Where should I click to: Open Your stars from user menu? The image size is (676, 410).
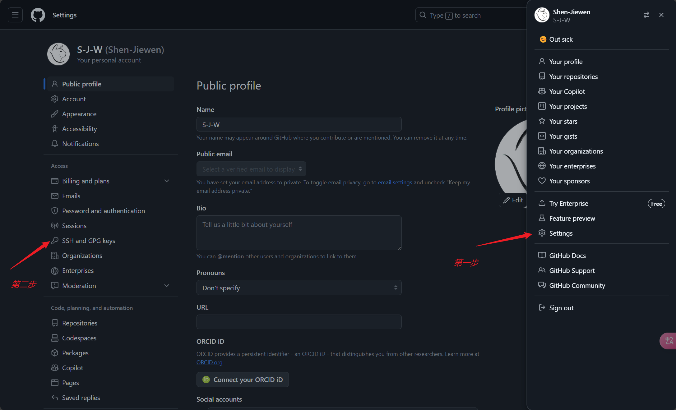601,121
